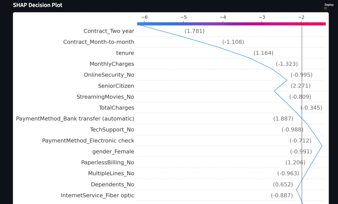
Task: Click the tenure feature label
Action: [x=125, y=53]
